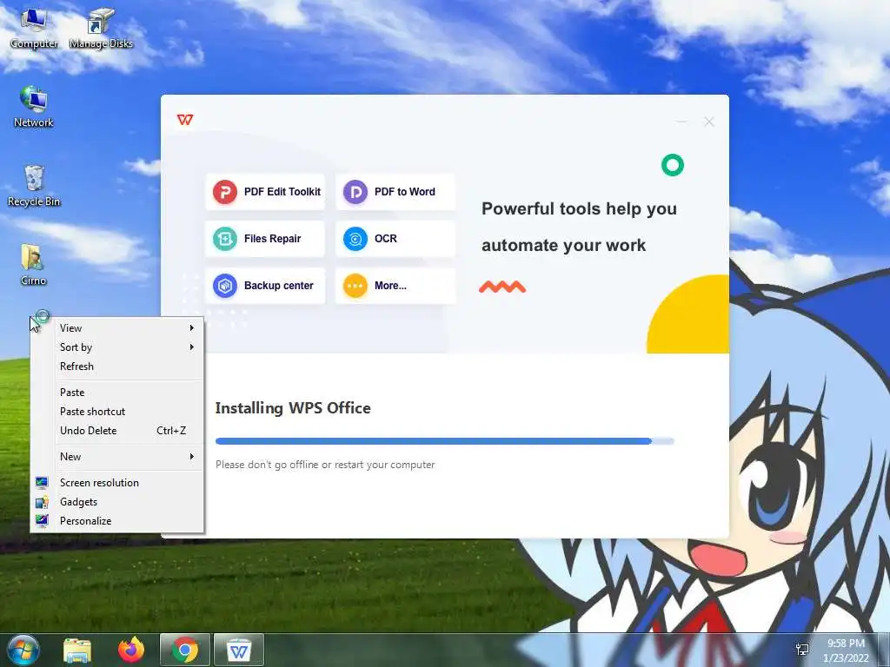Open the Windows Start button

tap(23, 650)
